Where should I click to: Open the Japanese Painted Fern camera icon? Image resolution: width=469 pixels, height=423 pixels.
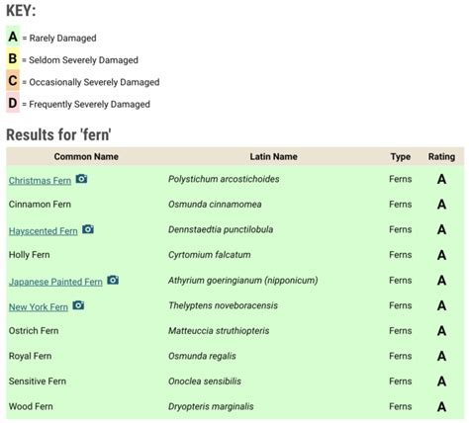113,280
